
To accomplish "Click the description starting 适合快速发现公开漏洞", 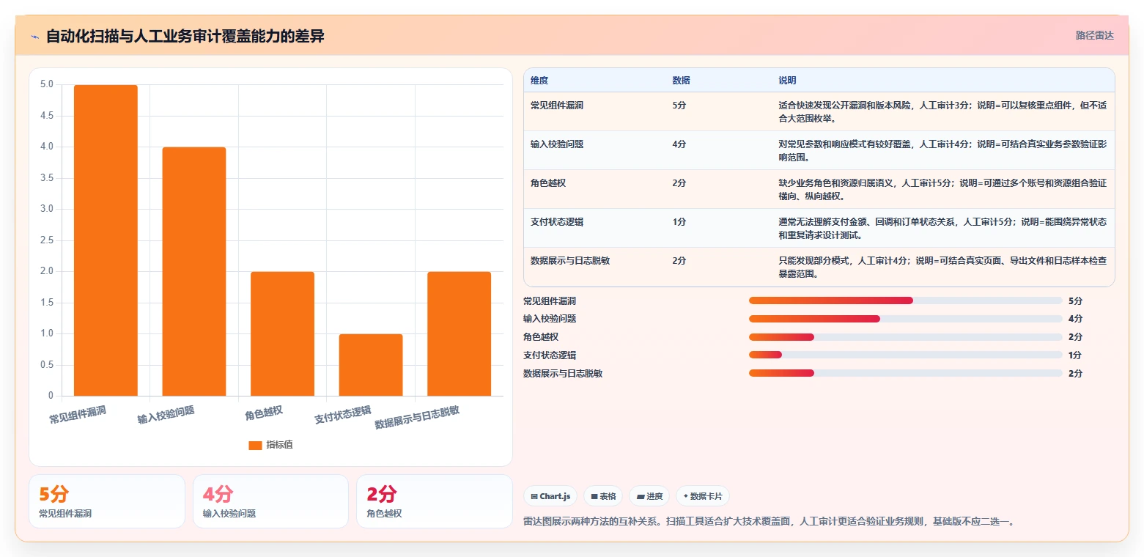I will tap(942, 111).
